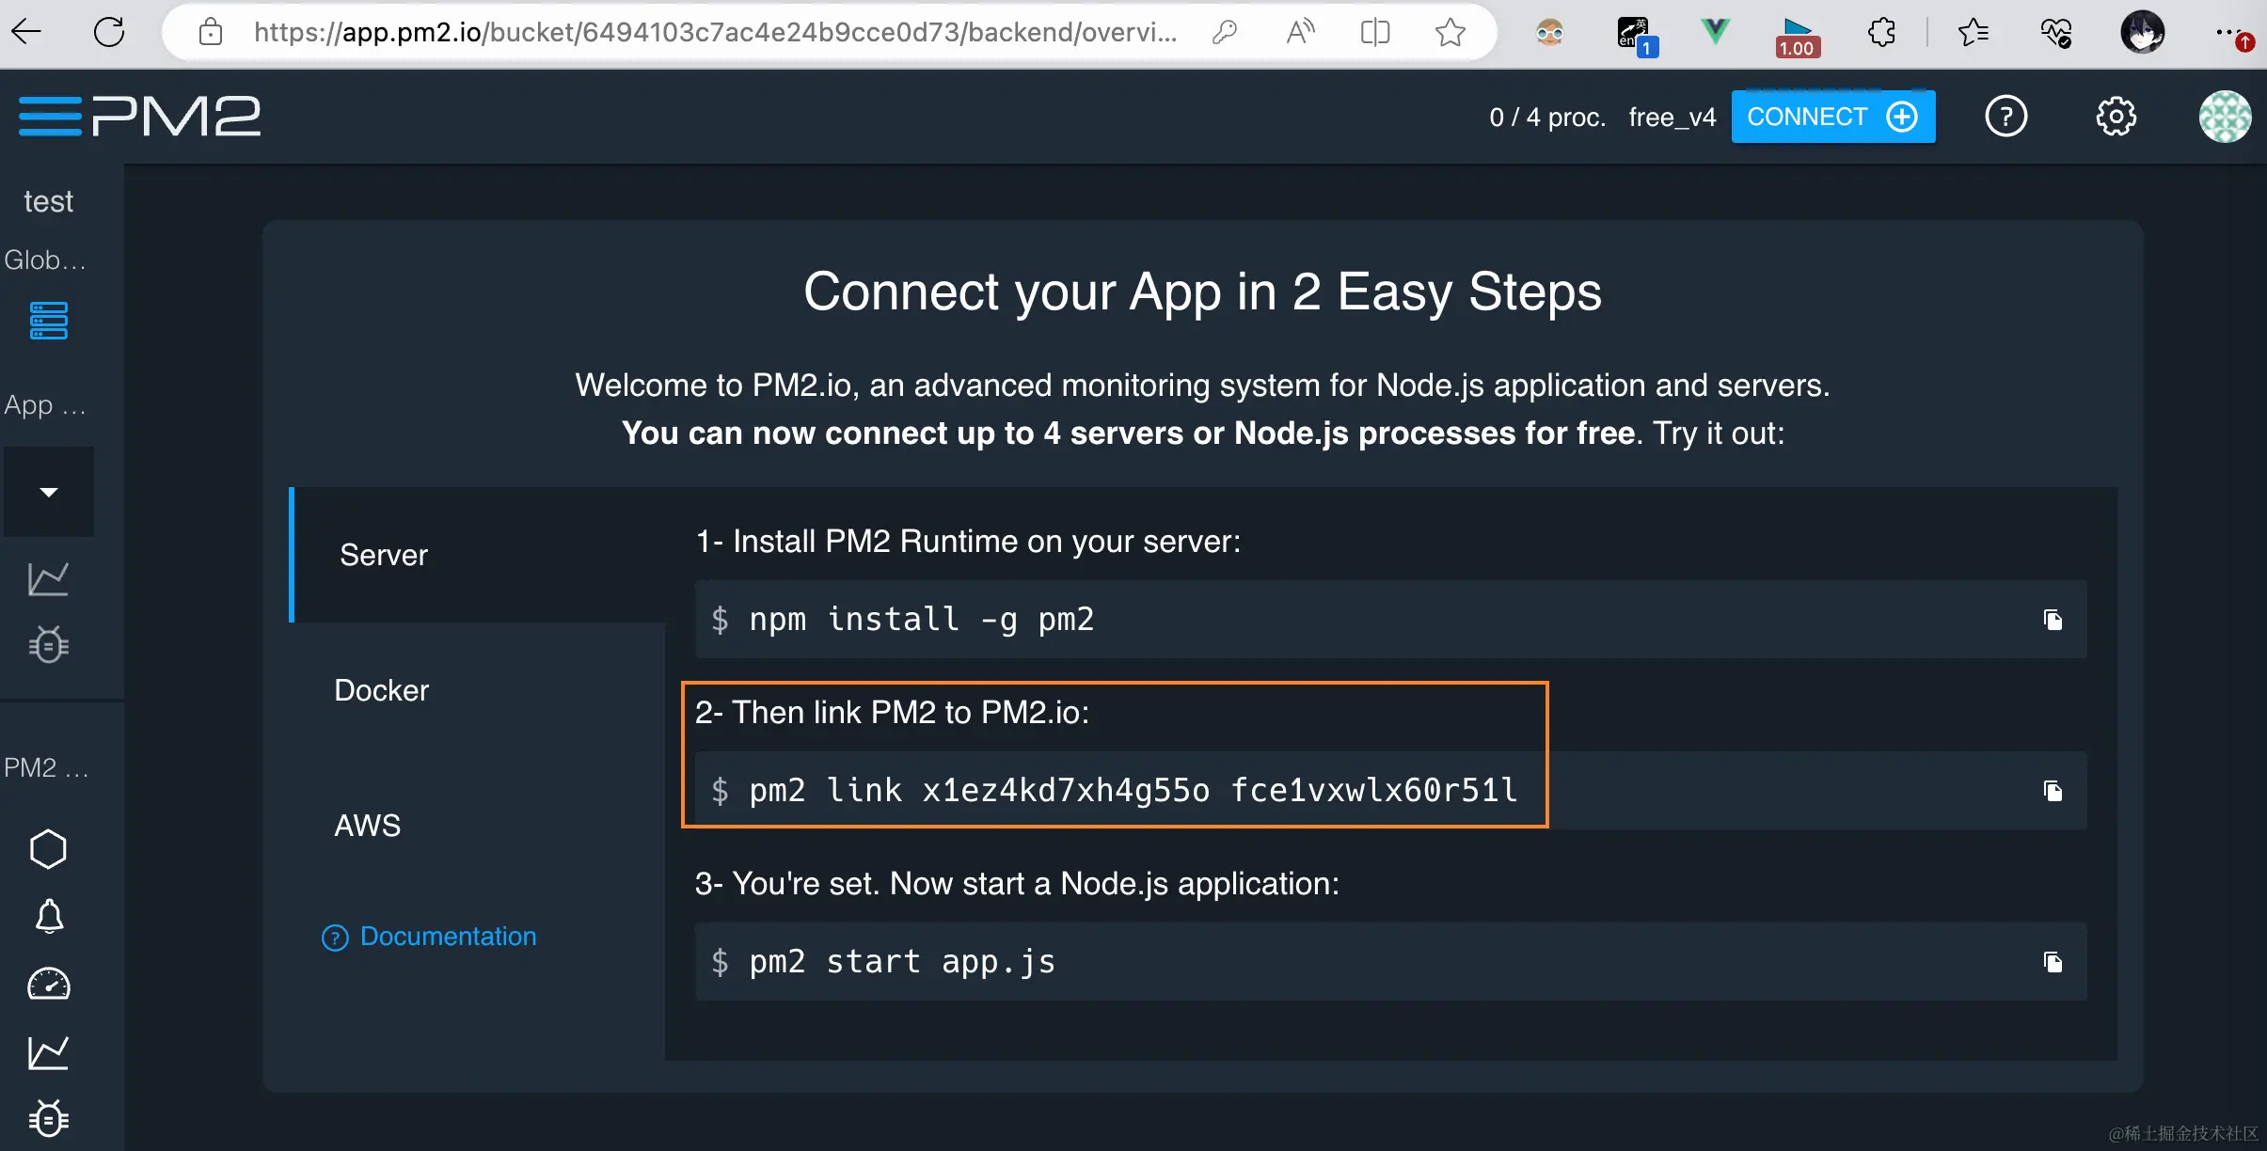Open browser favorites list icon
This screenshot has height=1151, width=2267.
click(x=1973, y=32)
